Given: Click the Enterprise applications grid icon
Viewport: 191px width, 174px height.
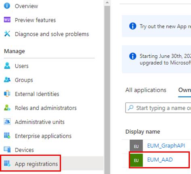Looking at the screenshot, I should (7, 136).
